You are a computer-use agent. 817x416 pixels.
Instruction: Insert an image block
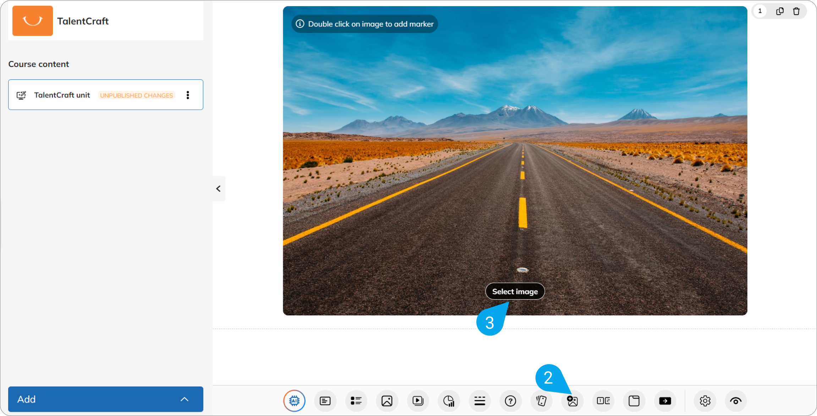point(387,401)
